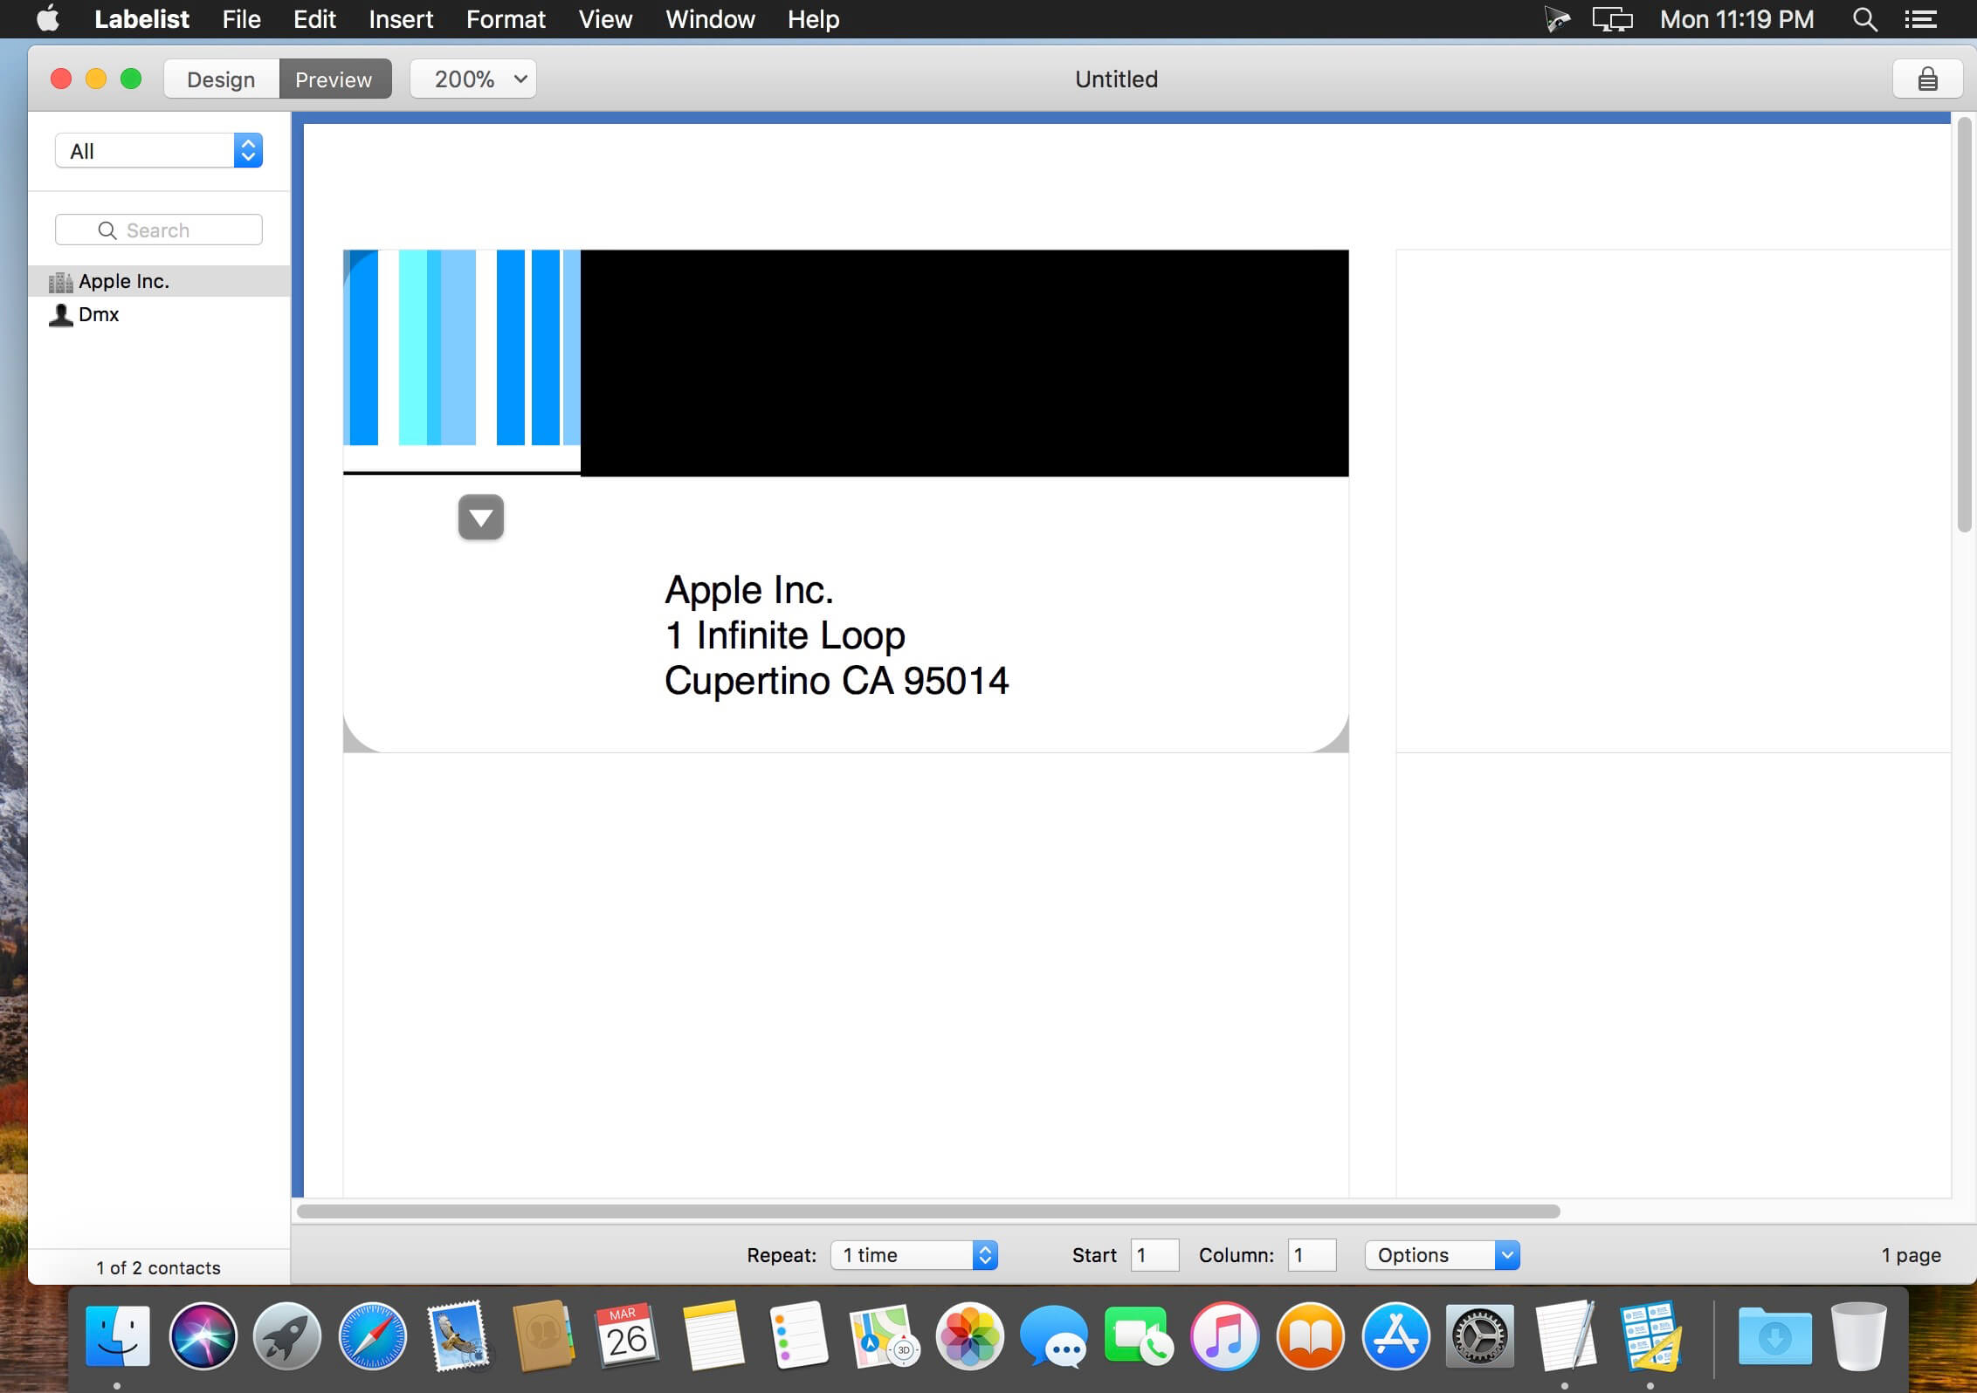
Task: Switch to the Design tab
Action: pyautogui.click(x=221, y=79)
